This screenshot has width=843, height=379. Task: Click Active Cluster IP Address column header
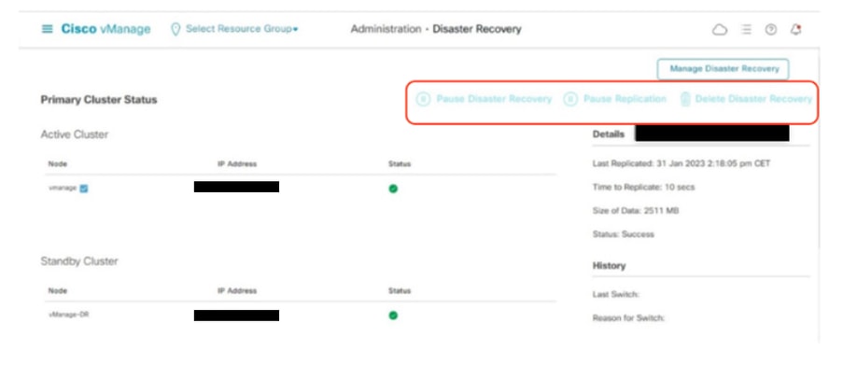pyautogui.click(x=236, y=164)
